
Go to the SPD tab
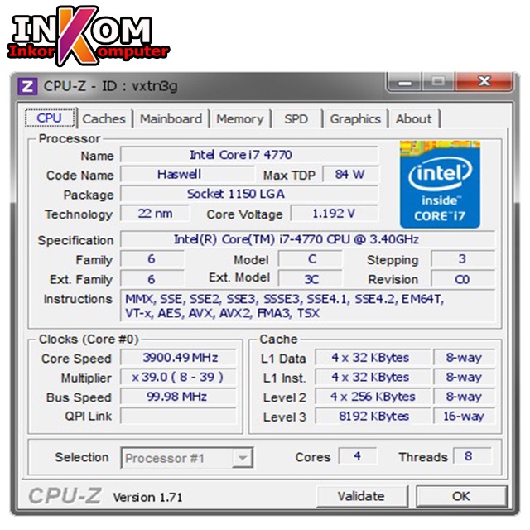click(296, 119)
